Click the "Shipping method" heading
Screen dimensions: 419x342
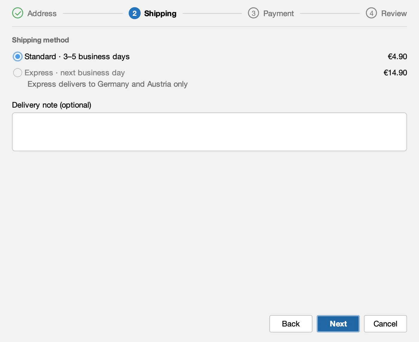[x=40, y=40]
